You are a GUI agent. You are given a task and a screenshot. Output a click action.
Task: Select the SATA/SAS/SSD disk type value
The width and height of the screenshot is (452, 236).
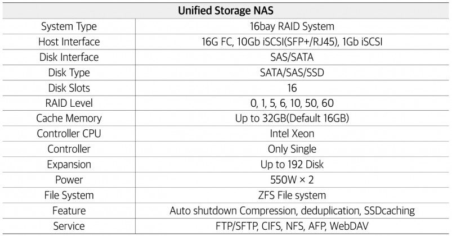pyautogui.click(x=292, y=72)
